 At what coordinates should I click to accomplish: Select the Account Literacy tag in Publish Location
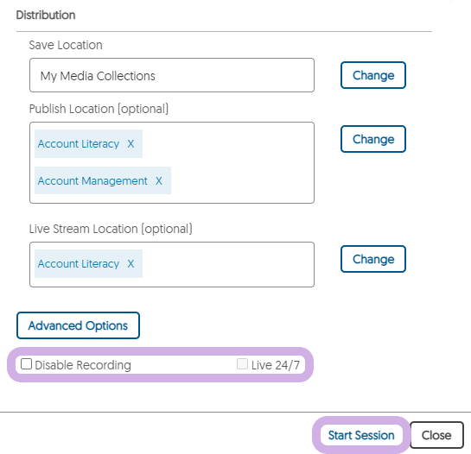coord(79,144)
